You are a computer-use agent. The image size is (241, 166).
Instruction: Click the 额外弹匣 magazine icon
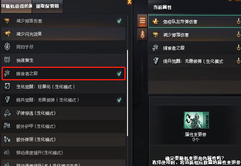[x=7, y=139]
